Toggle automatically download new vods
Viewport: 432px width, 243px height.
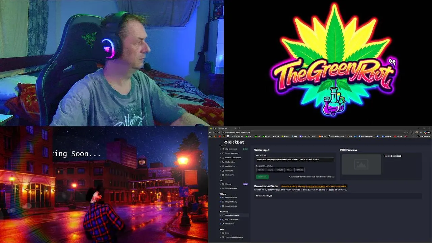pos(333,177)
